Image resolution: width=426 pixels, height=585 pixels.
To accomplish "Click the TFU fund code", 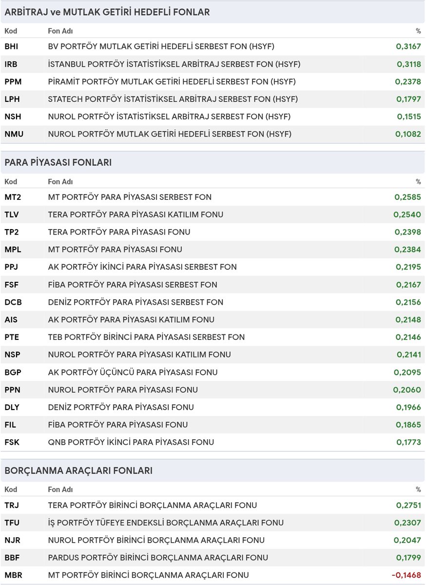I will 12,523.
